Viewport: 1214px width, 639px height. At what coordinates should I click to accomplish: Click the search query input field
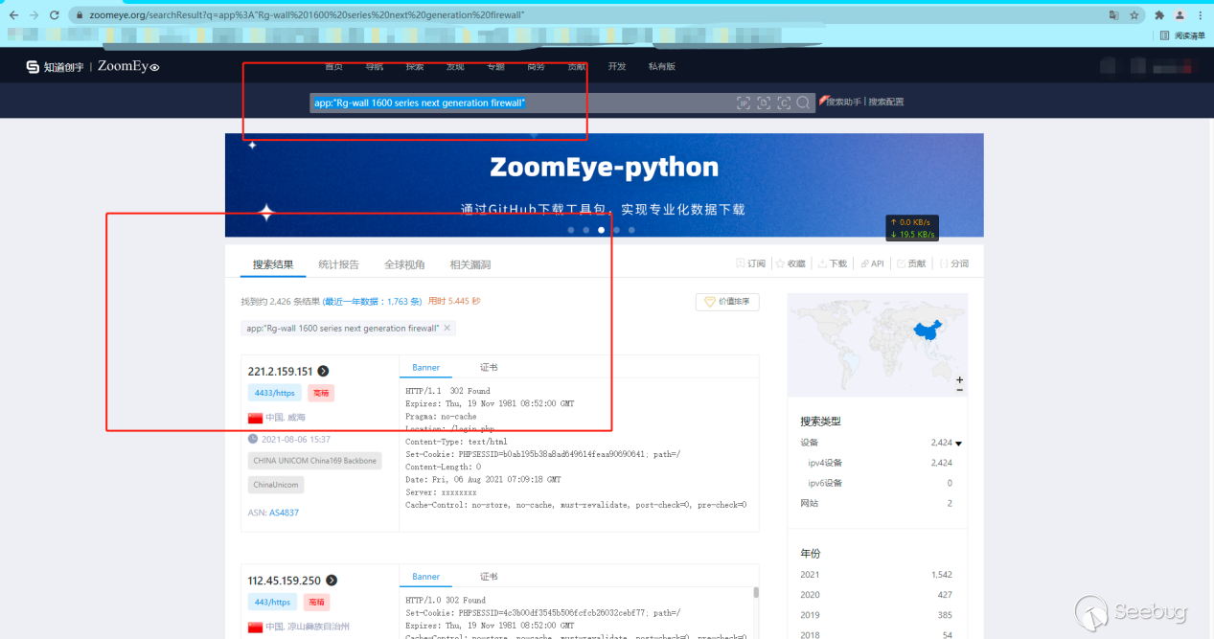click(x=517, y=103)
